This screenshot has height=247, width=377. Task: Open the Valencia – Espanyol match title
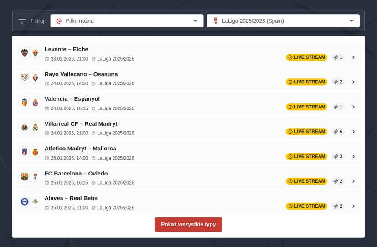[x=72, y=99]
